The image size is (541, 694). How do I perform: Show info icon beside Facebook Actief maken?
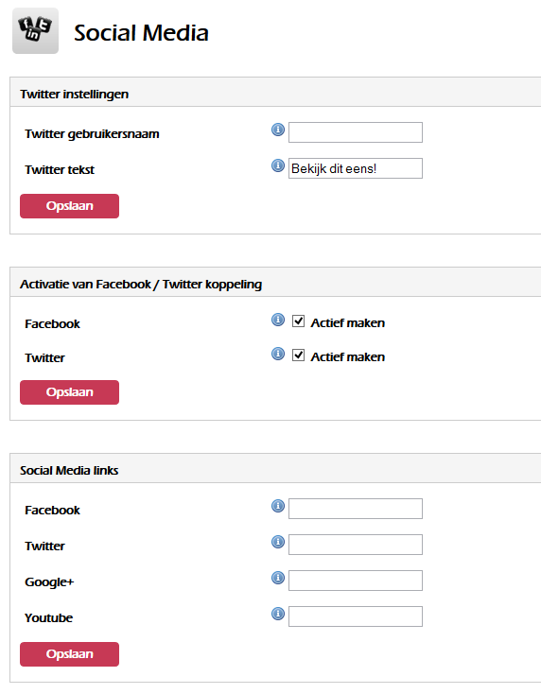pyautogui.click(x=278, y=320)
